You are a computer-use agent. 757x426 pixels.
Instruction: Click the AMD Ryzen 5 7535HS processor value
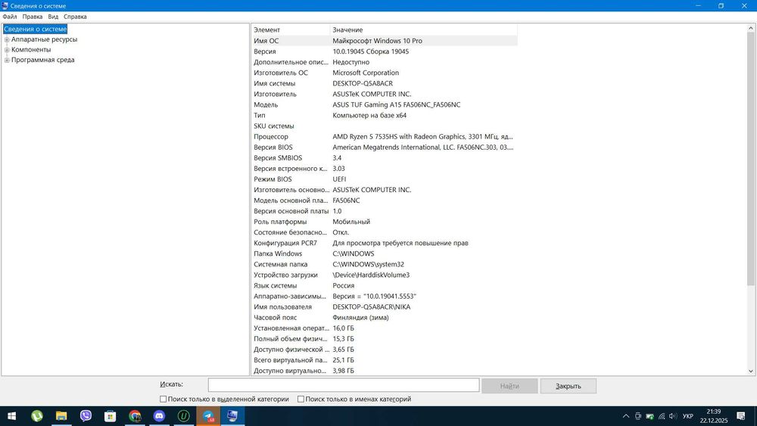[x=422, y=136]
